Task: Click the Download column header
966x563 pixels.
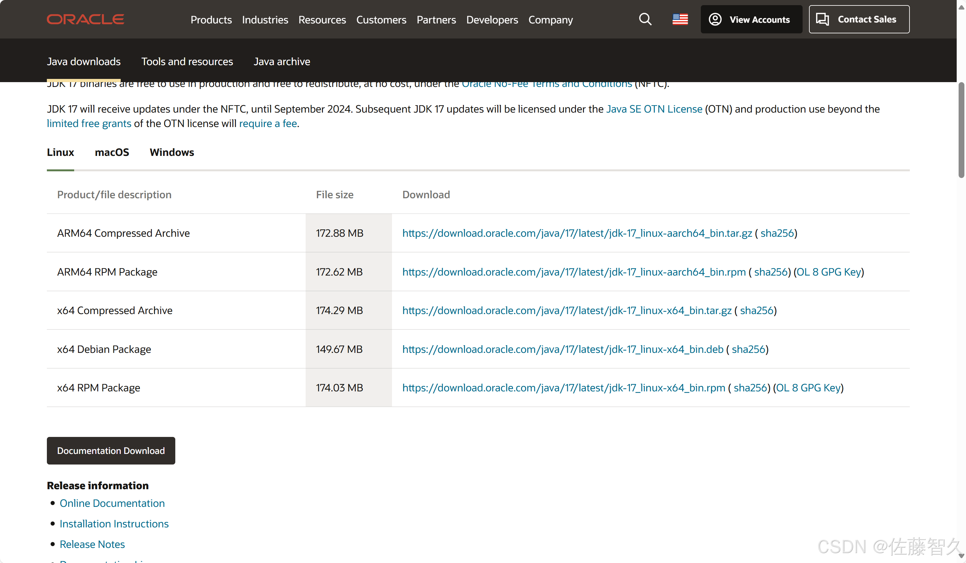Action: tap(426, 194)
